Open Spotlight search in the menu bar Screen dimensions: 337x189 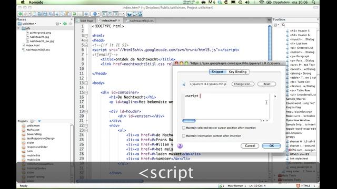coord(314,2)
